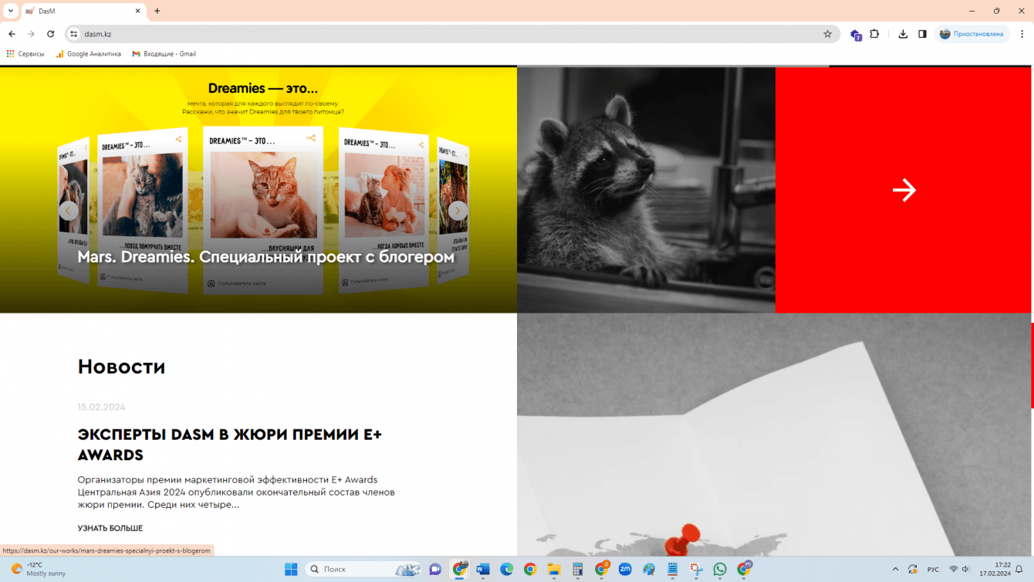Open the Paint palette icon in taskbar

[x=649, y=570]
